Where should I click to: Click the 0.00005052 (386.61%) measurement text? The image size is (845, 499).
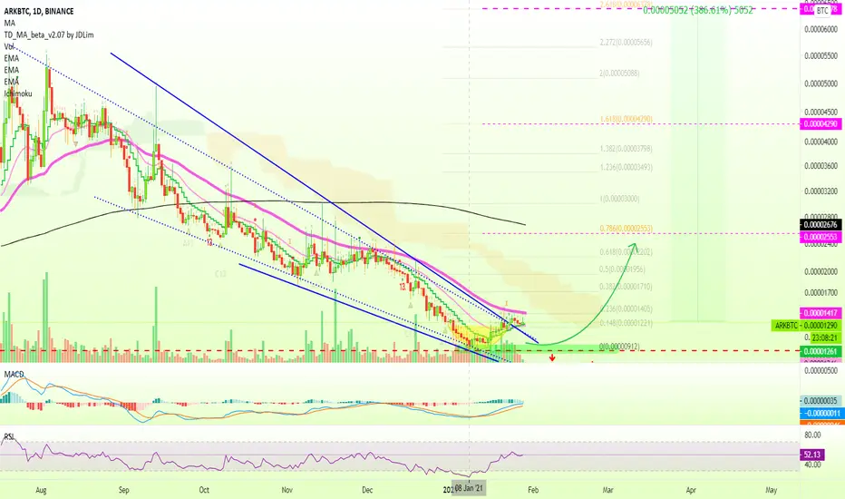point(698,10)
